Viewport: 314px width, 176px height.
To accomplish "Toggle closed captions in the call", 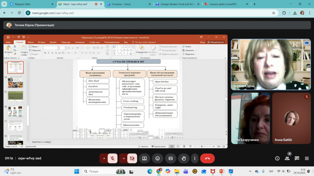I will tap(170, 158).
